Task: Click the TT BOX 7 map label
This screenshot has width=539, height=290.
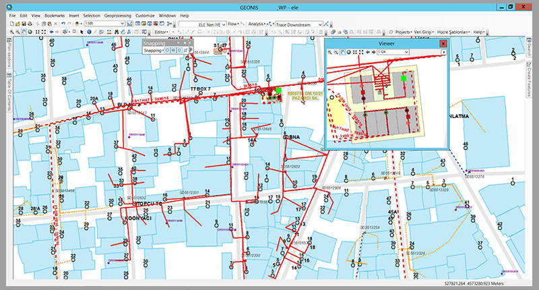Action: coord(200,89)
